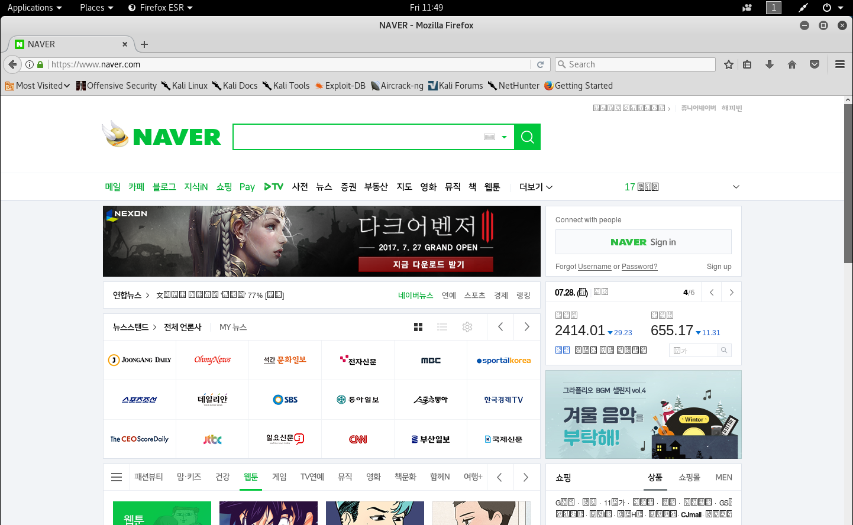Open the Firefox downloads arrow icon

point(770,64)
